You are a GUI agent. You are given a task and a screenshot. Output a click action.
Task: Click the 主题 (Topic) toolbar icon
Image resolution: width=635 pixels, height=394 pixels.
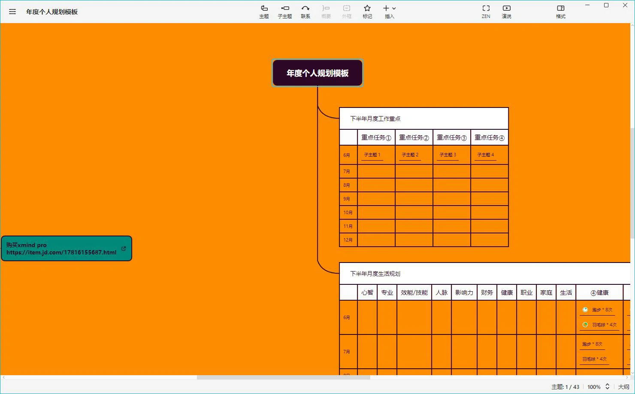point(264,12)
